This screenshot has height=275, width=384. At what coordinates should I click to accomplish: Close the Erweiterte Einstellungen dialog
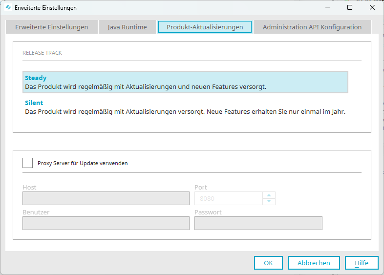tap(372, 8)
